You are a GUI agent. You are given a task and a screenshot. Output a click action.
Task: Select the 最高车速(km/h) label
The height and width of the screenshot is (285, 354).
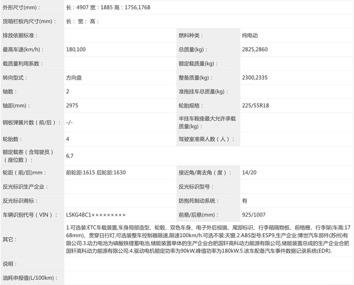(23, 50)
